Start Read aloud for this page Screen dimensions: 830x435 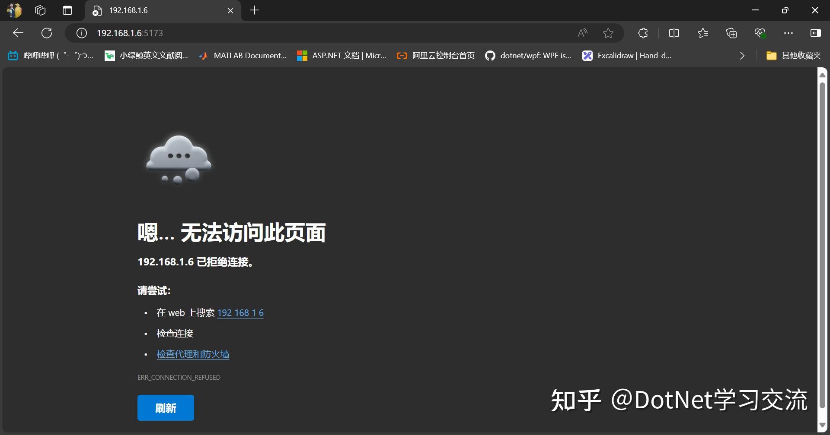[x=582, y=33]
